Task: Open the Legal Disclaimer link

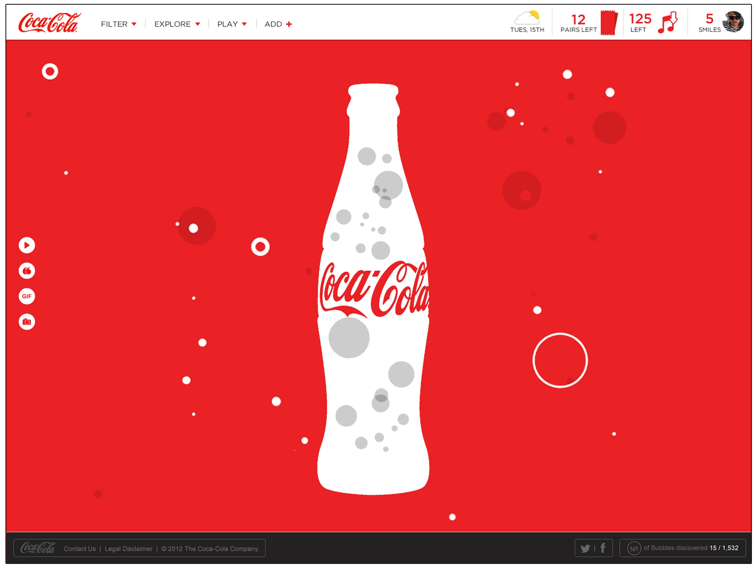Action: click(129, 549)
